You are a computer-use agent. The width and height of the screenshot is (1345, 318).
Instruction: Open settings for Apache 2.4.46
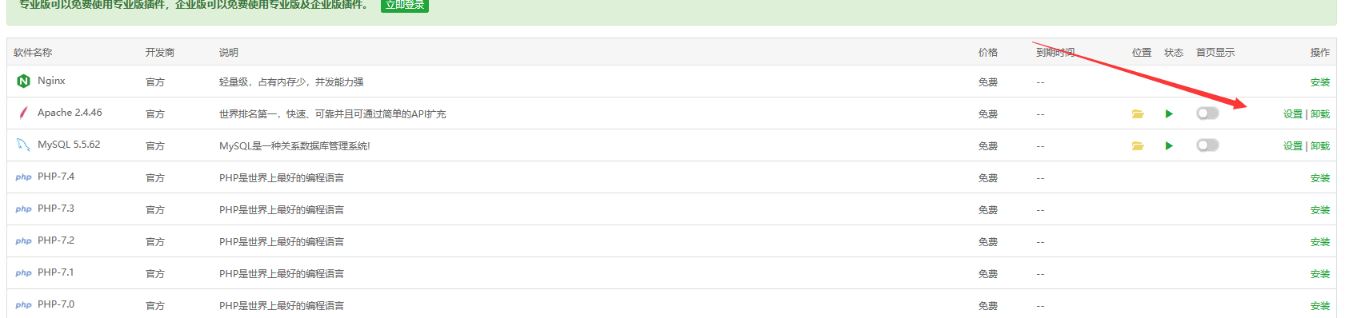(1293, 114)
